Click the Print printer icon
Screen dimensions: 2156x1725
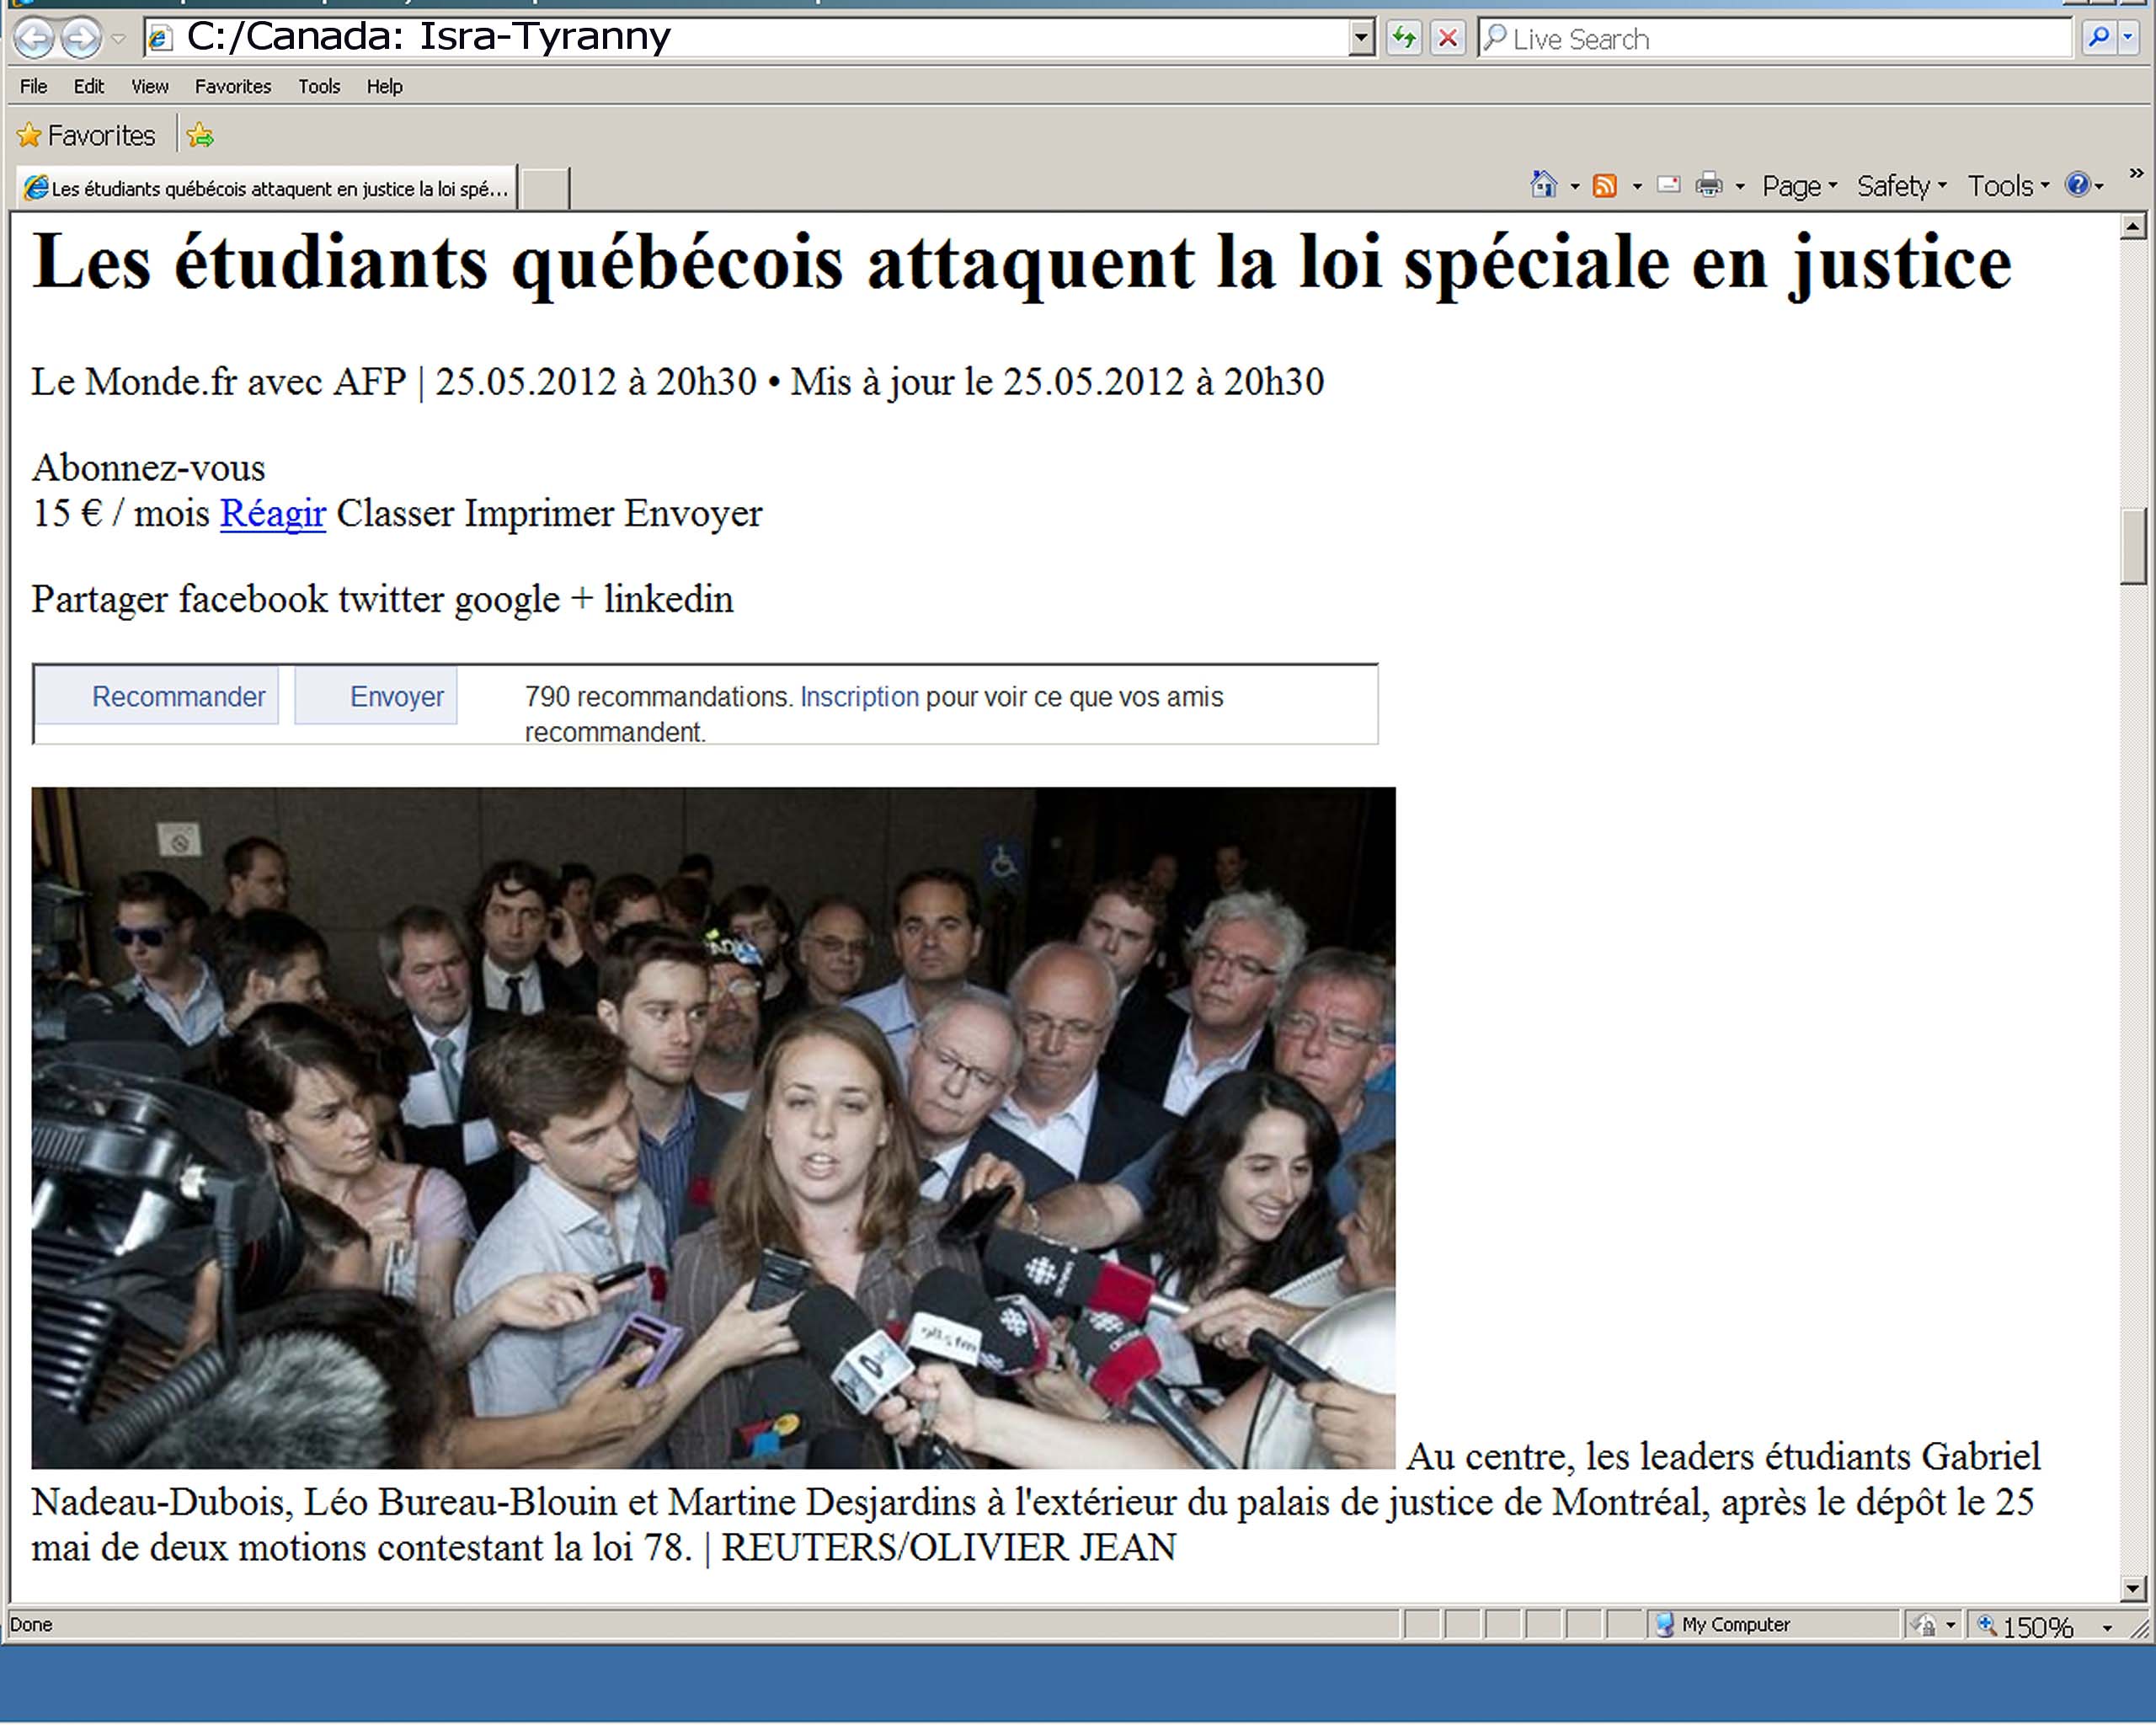pos(1709,185)
